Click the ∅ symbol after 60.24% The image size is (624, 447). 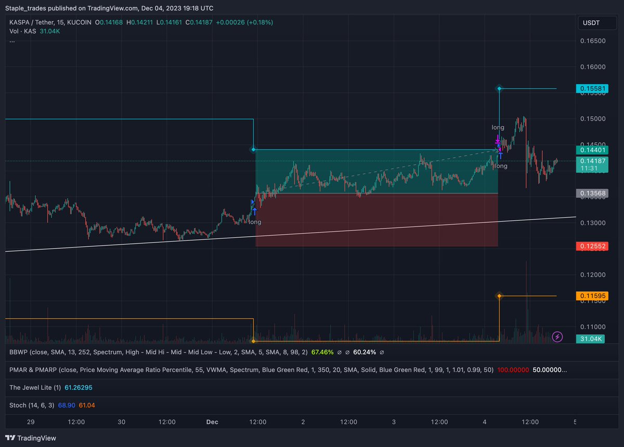[382, 352]
